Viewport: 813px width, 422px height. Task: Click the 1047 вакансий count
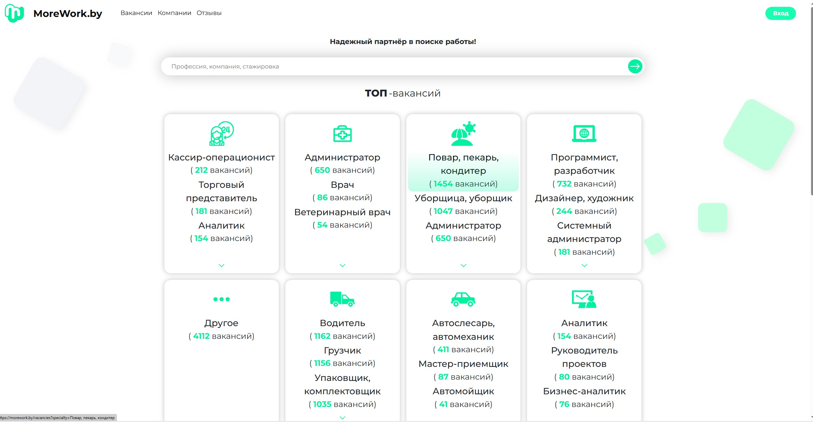coord(463,211)
